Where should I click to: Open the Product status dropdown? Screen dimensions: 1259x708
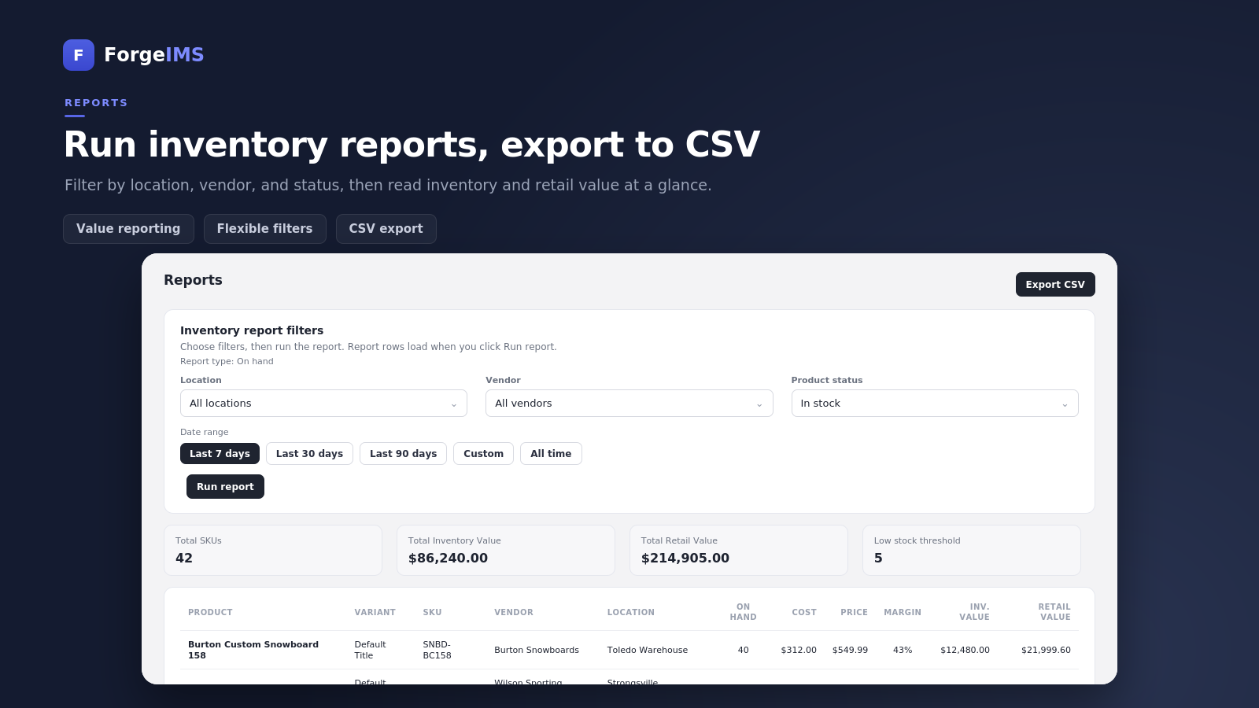click(935, 404)
